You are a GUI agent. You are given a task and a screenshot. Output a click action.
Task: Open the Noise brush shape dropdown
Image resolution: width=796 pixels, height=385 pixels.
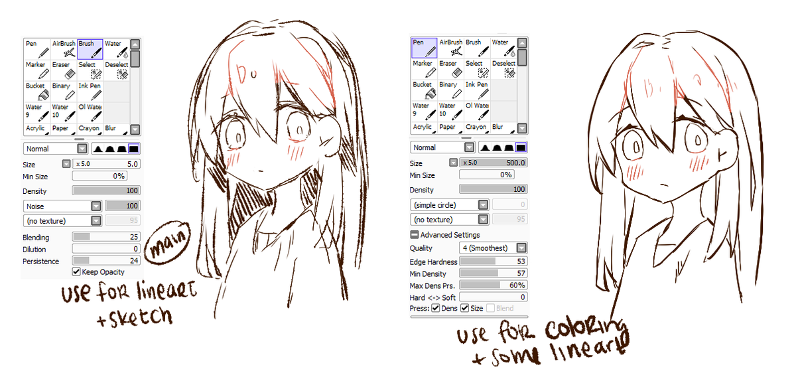tap(62, 206)
